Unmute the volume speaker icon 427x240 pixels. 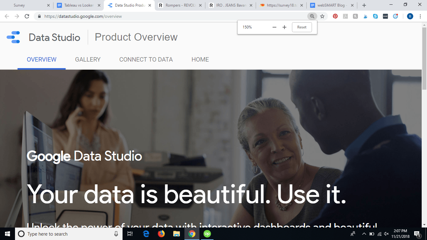pyautogui.click(x=386, y=234)
